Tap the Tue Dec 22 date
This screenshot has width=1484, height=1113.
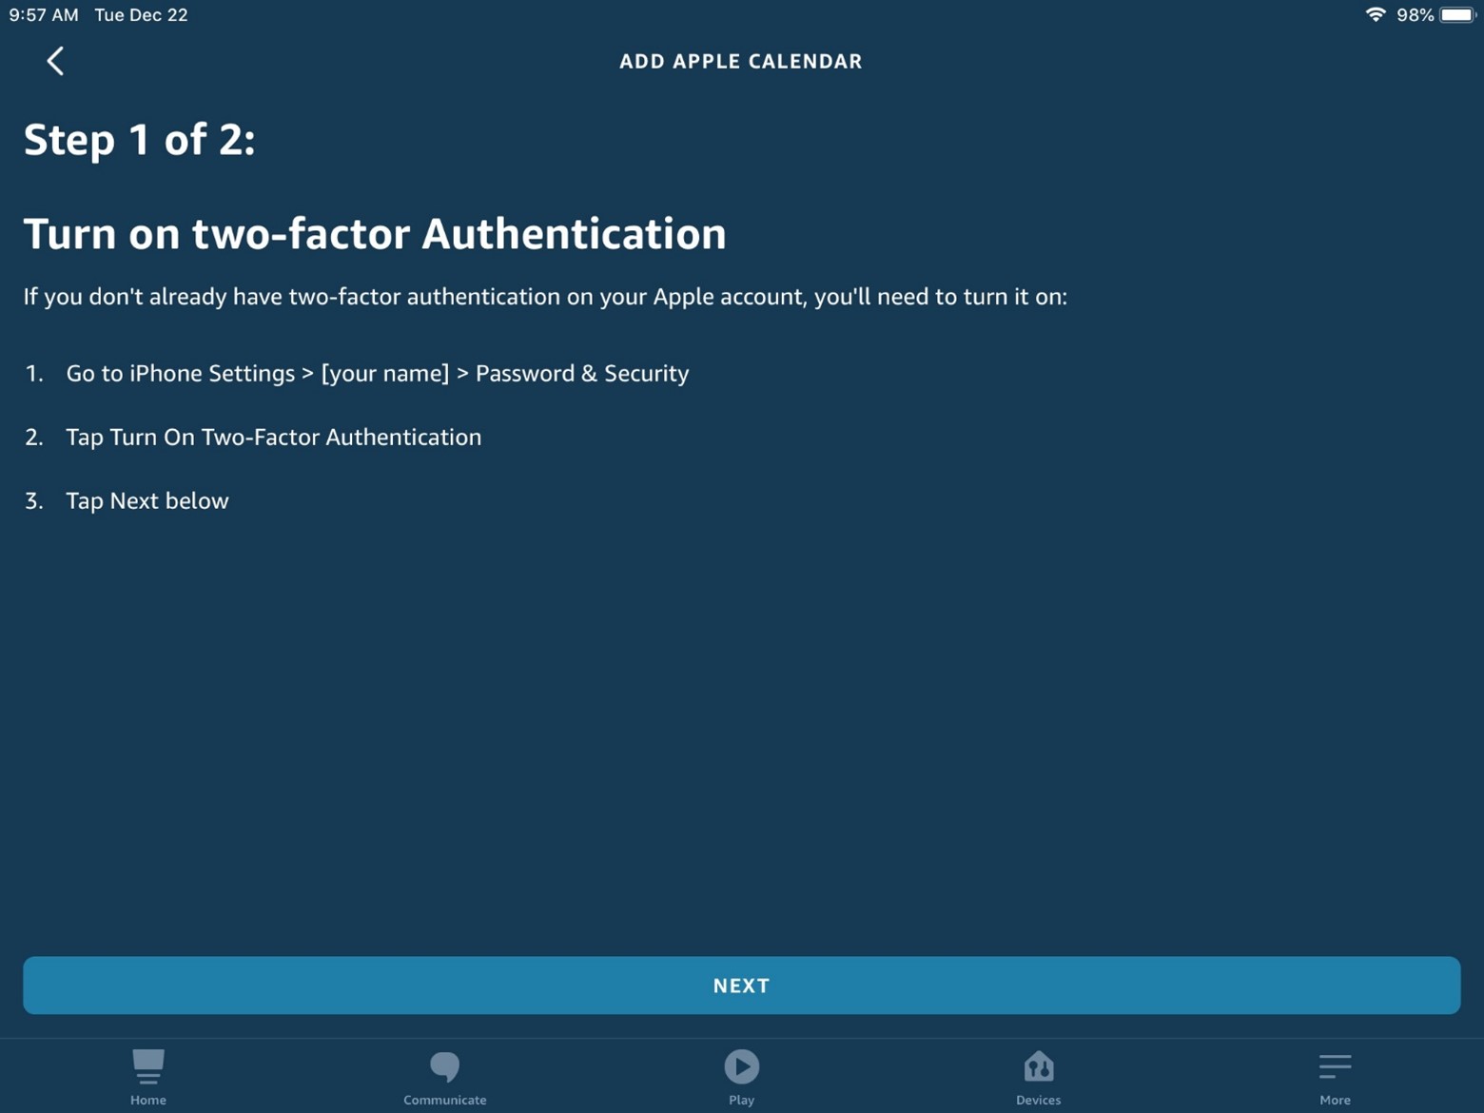[141, 15]
